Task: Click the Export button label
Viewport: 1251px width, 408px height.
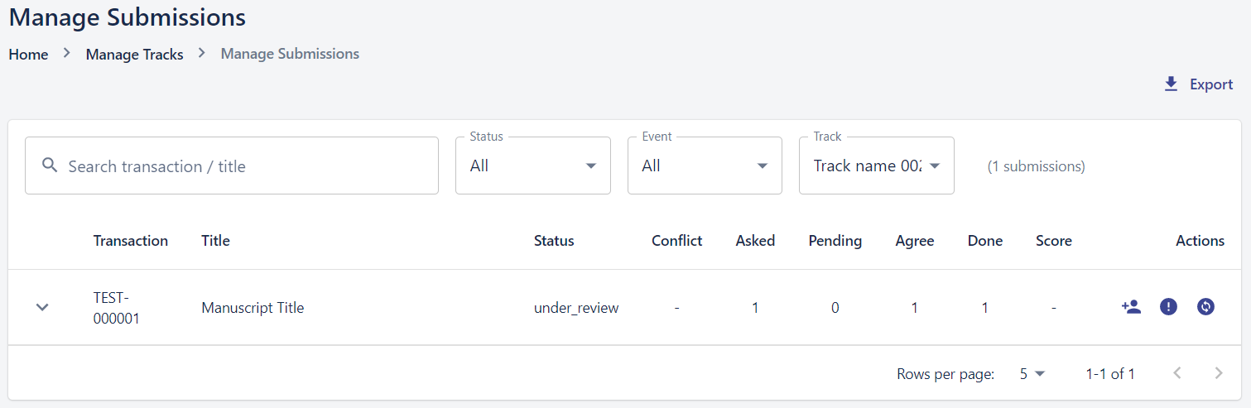Action: point(1211,84)
